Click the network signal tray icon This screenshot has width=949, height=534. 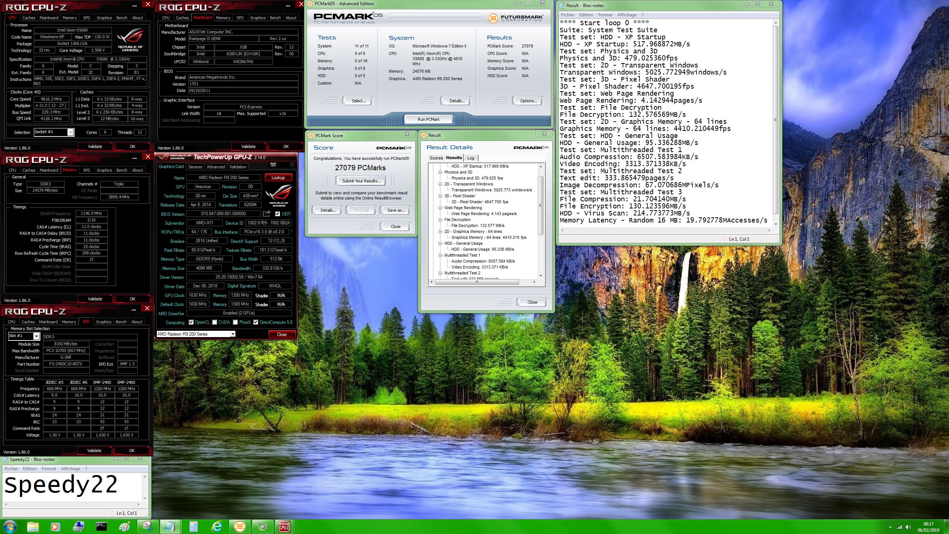point(899,527)
